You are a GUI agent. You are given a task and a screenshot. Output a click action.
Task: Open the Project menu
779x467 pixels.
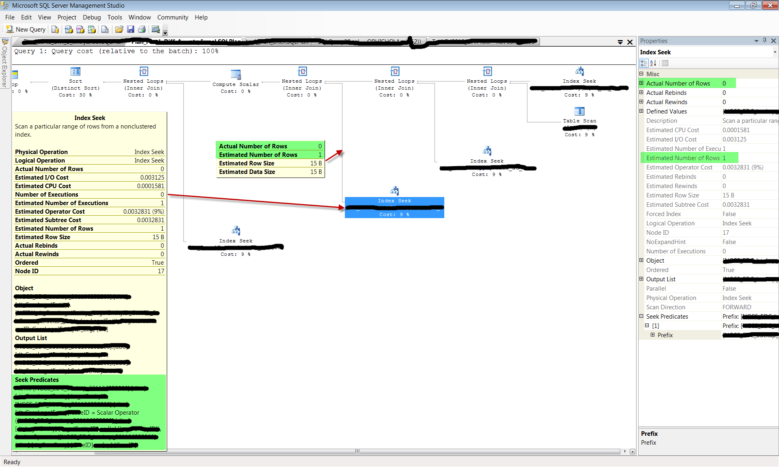click(67, 17)
